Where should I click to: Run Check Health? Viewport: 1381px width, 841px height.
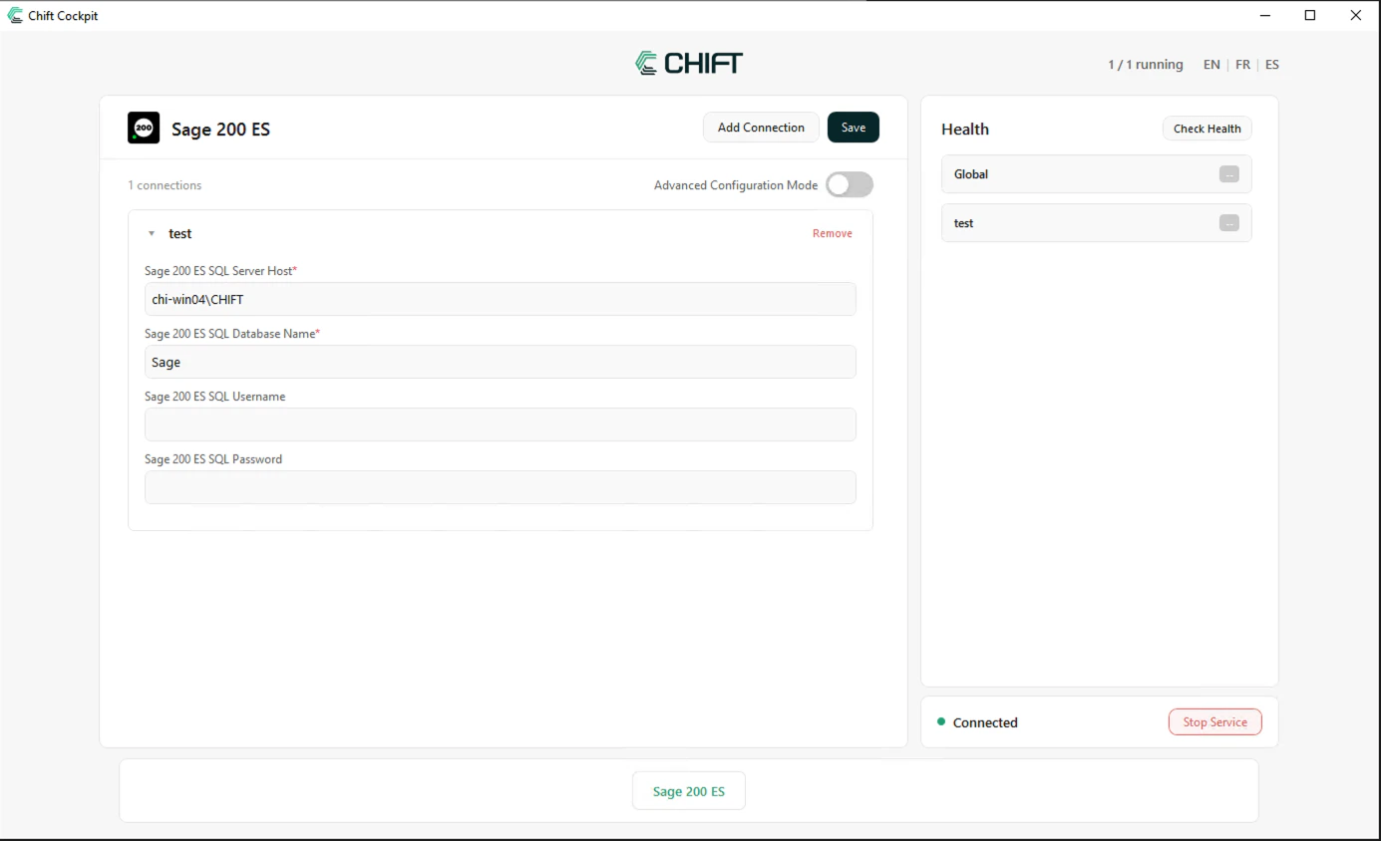click(1208, 129)
